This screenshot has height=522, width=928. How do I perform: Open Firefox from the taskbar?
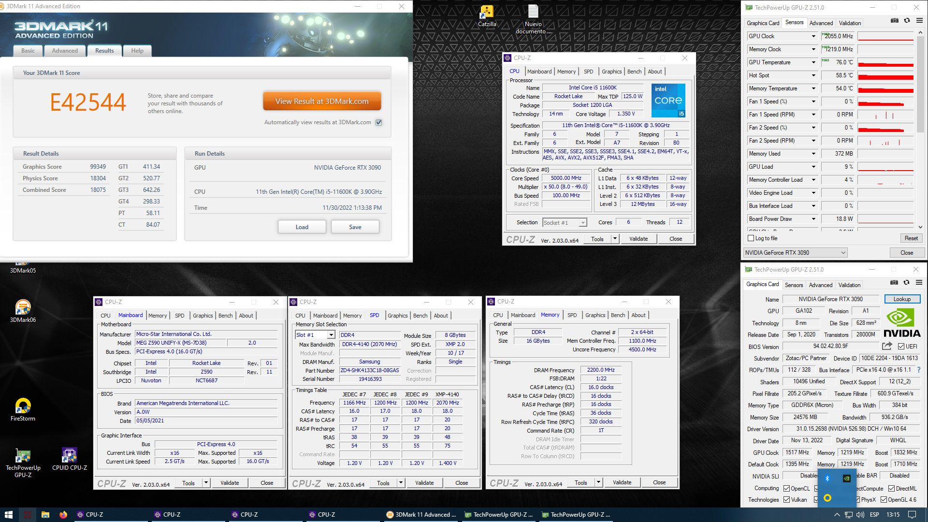tap(63, 515)
